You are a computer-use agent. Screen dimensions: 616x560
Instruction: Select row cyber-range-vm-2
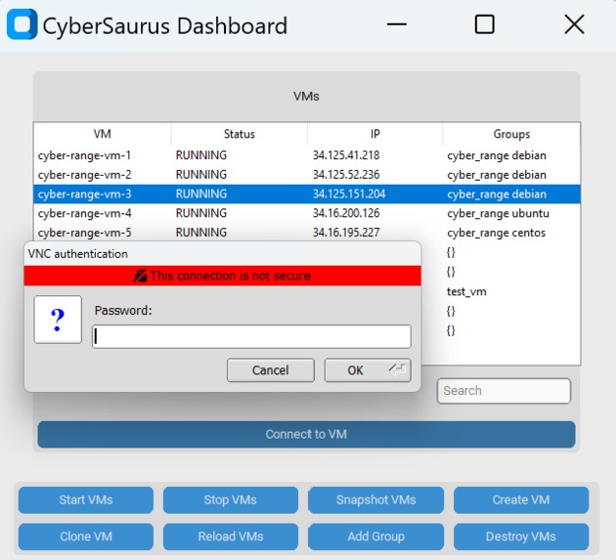pyautogui.click(x=307, y=175)
